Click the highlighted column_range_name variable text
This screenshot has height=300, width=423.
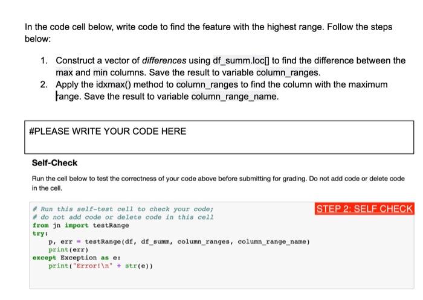pos(234,97)
